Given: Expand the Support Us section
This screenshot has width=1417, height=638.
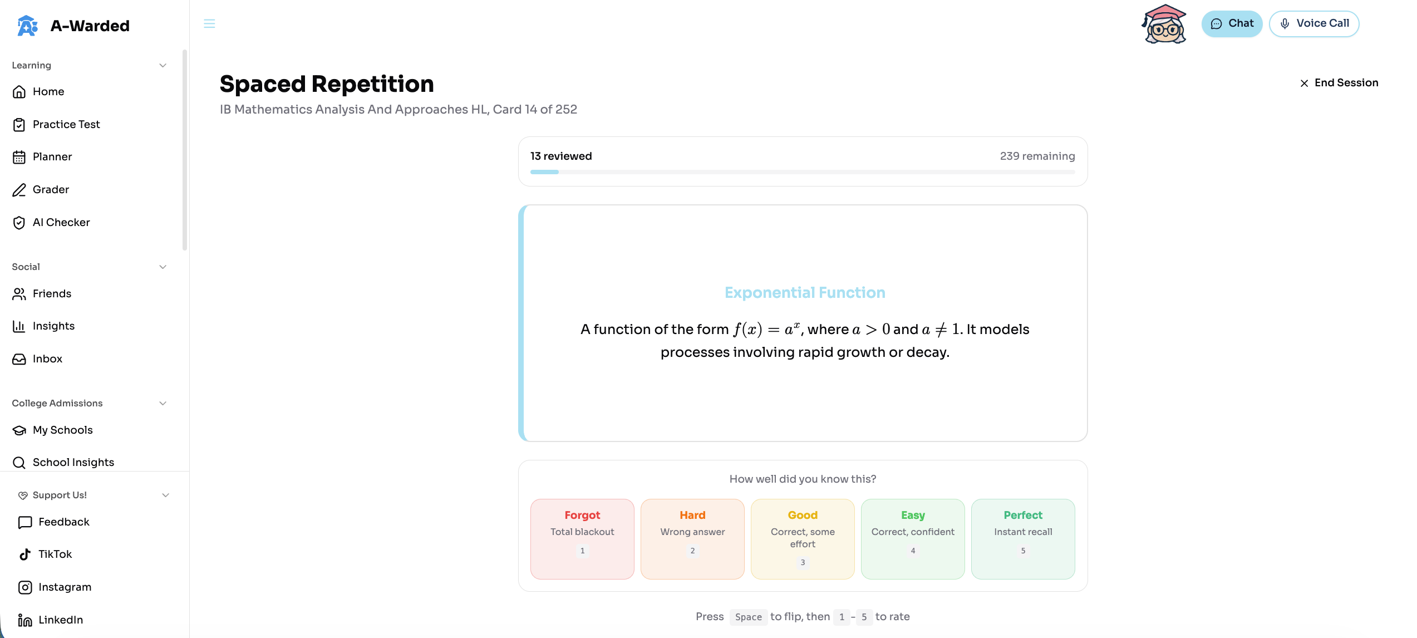Looking at the screenshot, I should pos(165,494).
